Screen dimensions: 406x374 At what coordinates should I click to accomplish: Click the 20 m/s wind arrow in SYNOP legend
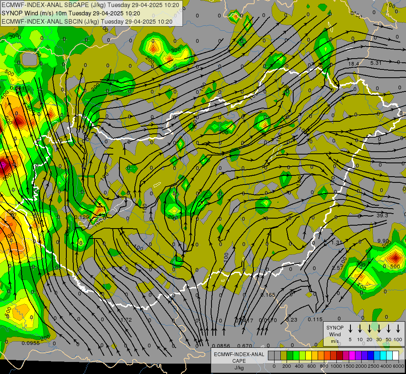tap(369, 328)
